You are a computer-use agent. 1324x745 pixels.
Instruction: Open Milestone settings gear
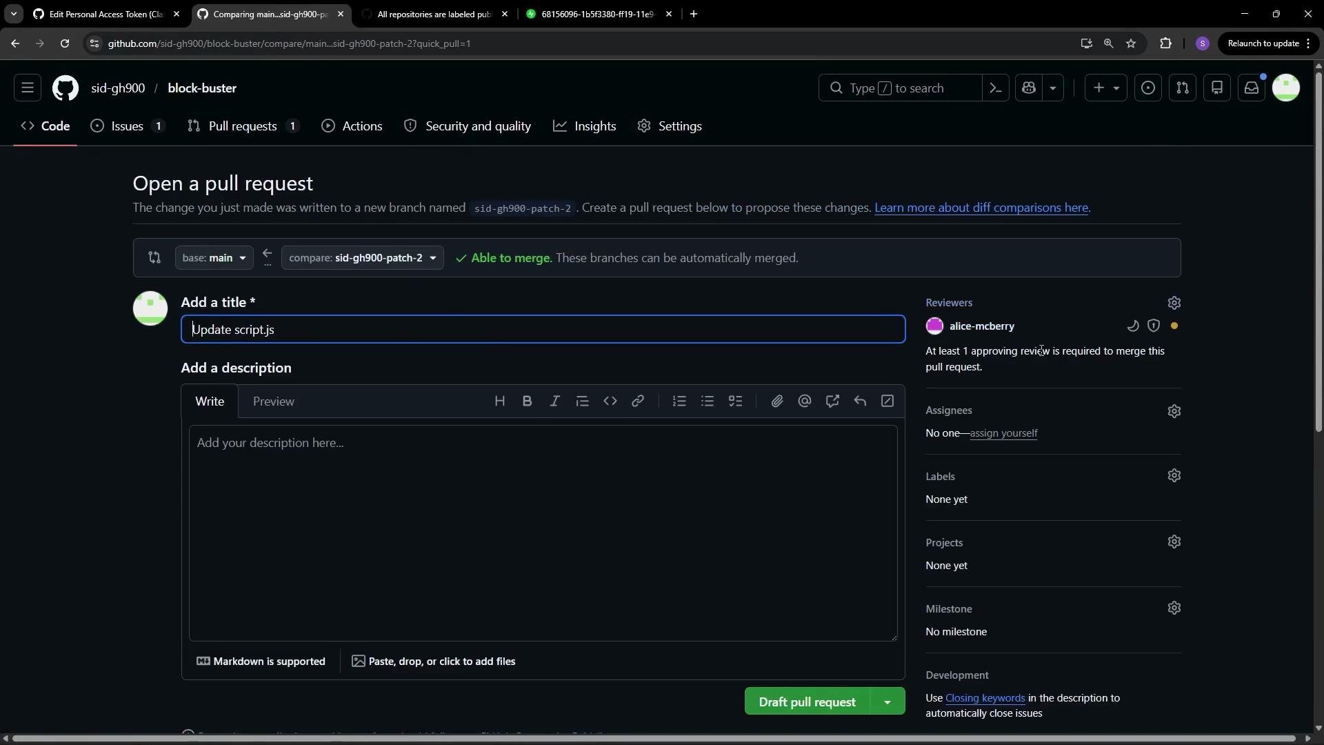pyautogui.click(x=1174, y=608)
